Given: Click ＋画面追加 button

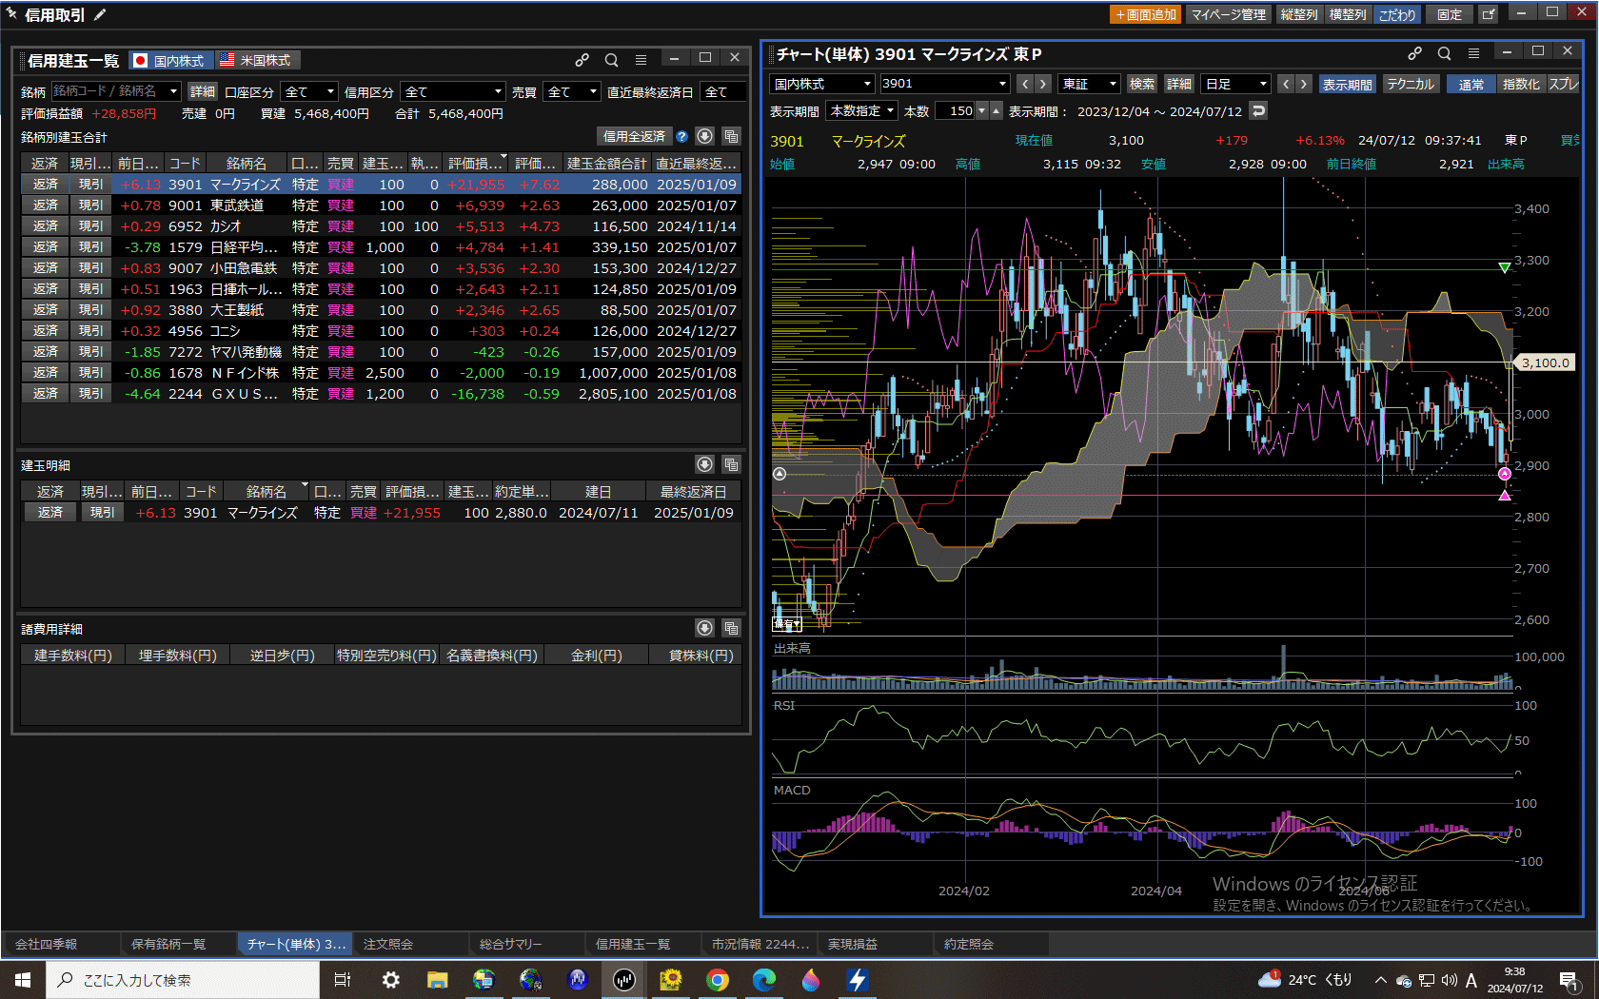Looking at the screenshot, I should [x=1146, y=14].
